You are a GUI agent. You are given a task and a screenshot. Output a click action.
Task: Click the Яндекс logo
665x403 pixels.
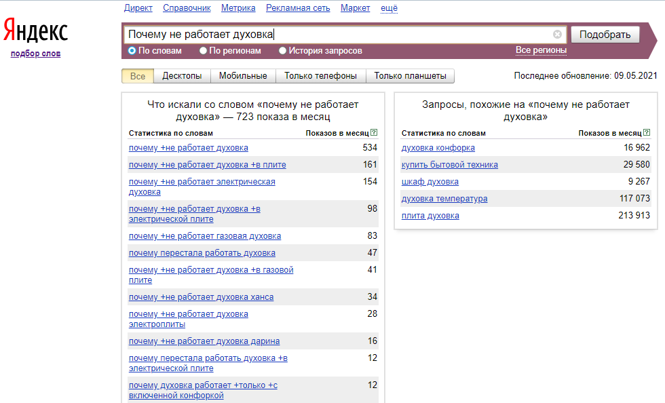click(x=35, y=32)
